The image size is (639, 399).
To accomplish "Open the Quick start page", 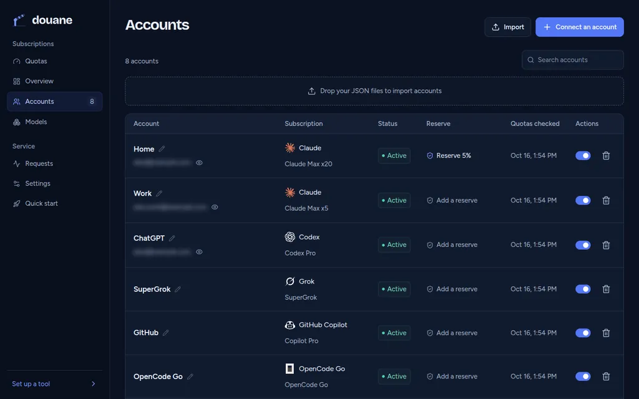I will [55, 204].
